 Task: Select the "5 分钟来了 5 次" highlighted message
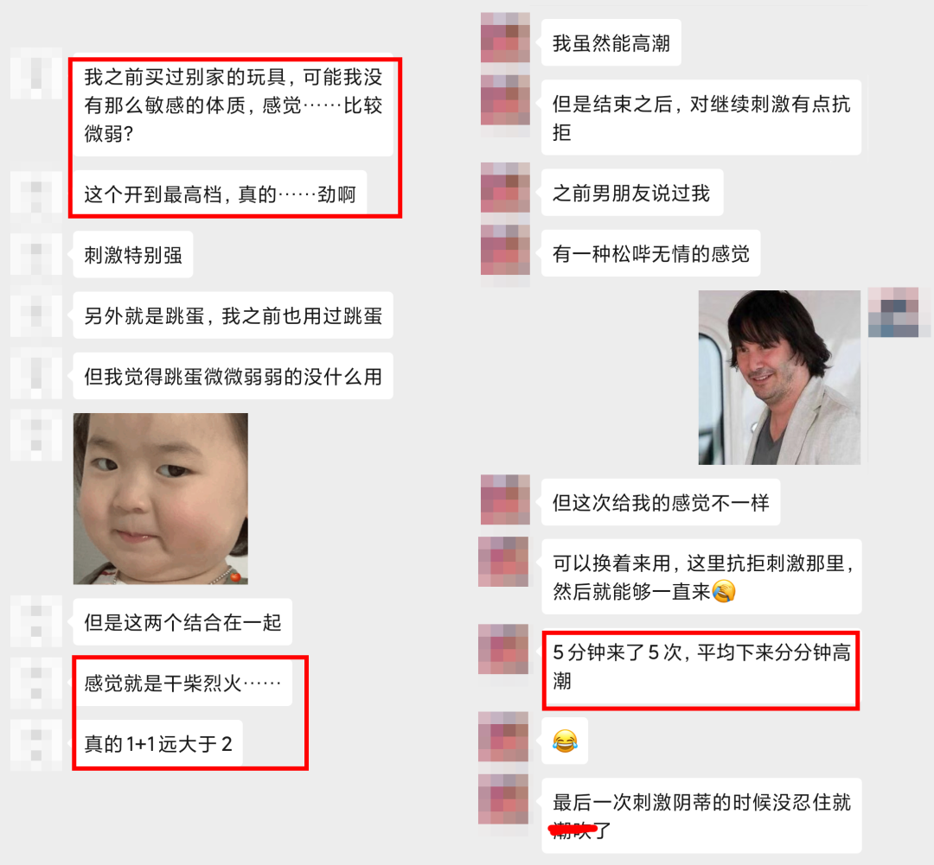click(x=701, y=667)
